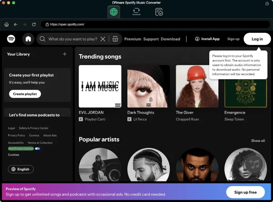Click the add music floating icon
Screen dimensions: 273x202
(x=254, y=164)
